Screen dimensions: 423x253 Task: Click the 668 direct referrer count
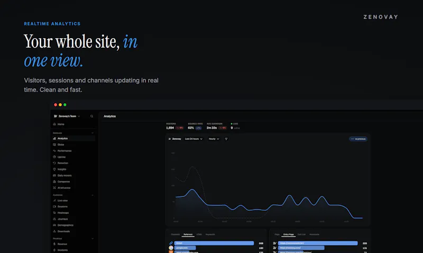(261, 243)
